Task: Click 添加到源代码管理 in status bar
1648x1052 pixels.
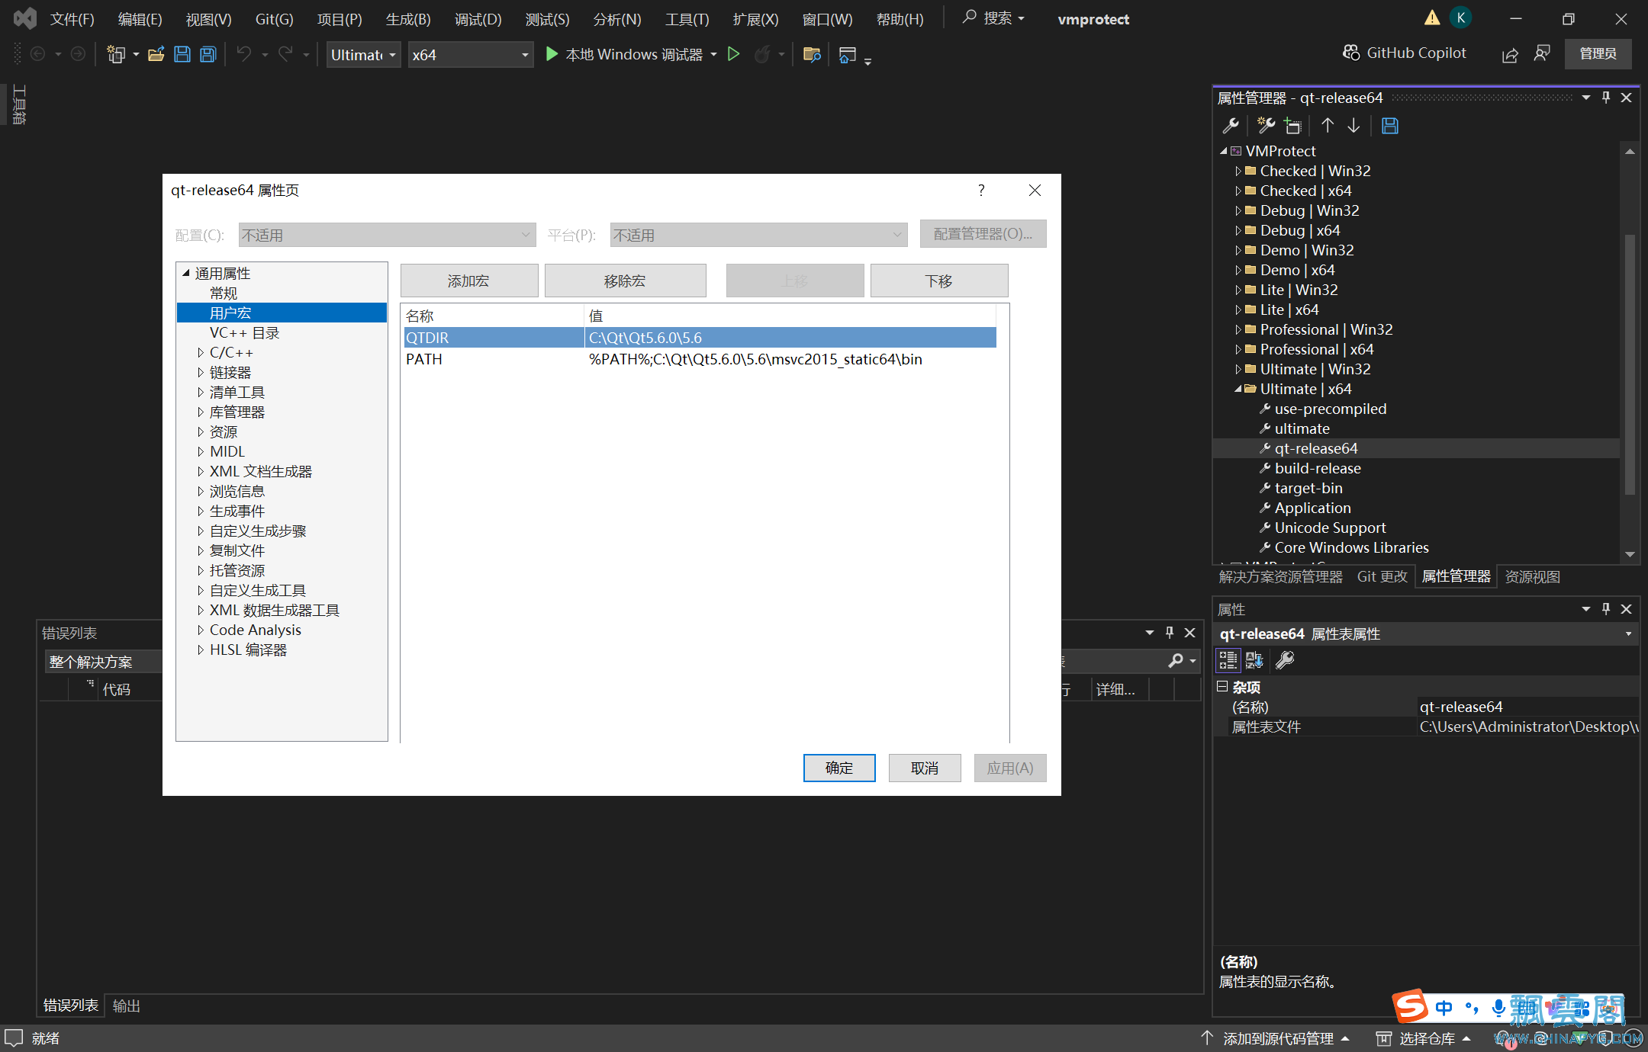Action: (1276, 1038)
